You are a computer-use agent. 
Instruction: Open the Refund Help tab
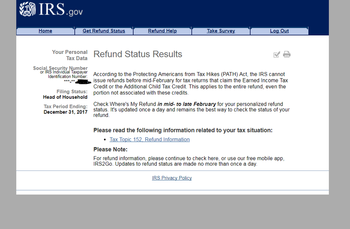[162, 31]
